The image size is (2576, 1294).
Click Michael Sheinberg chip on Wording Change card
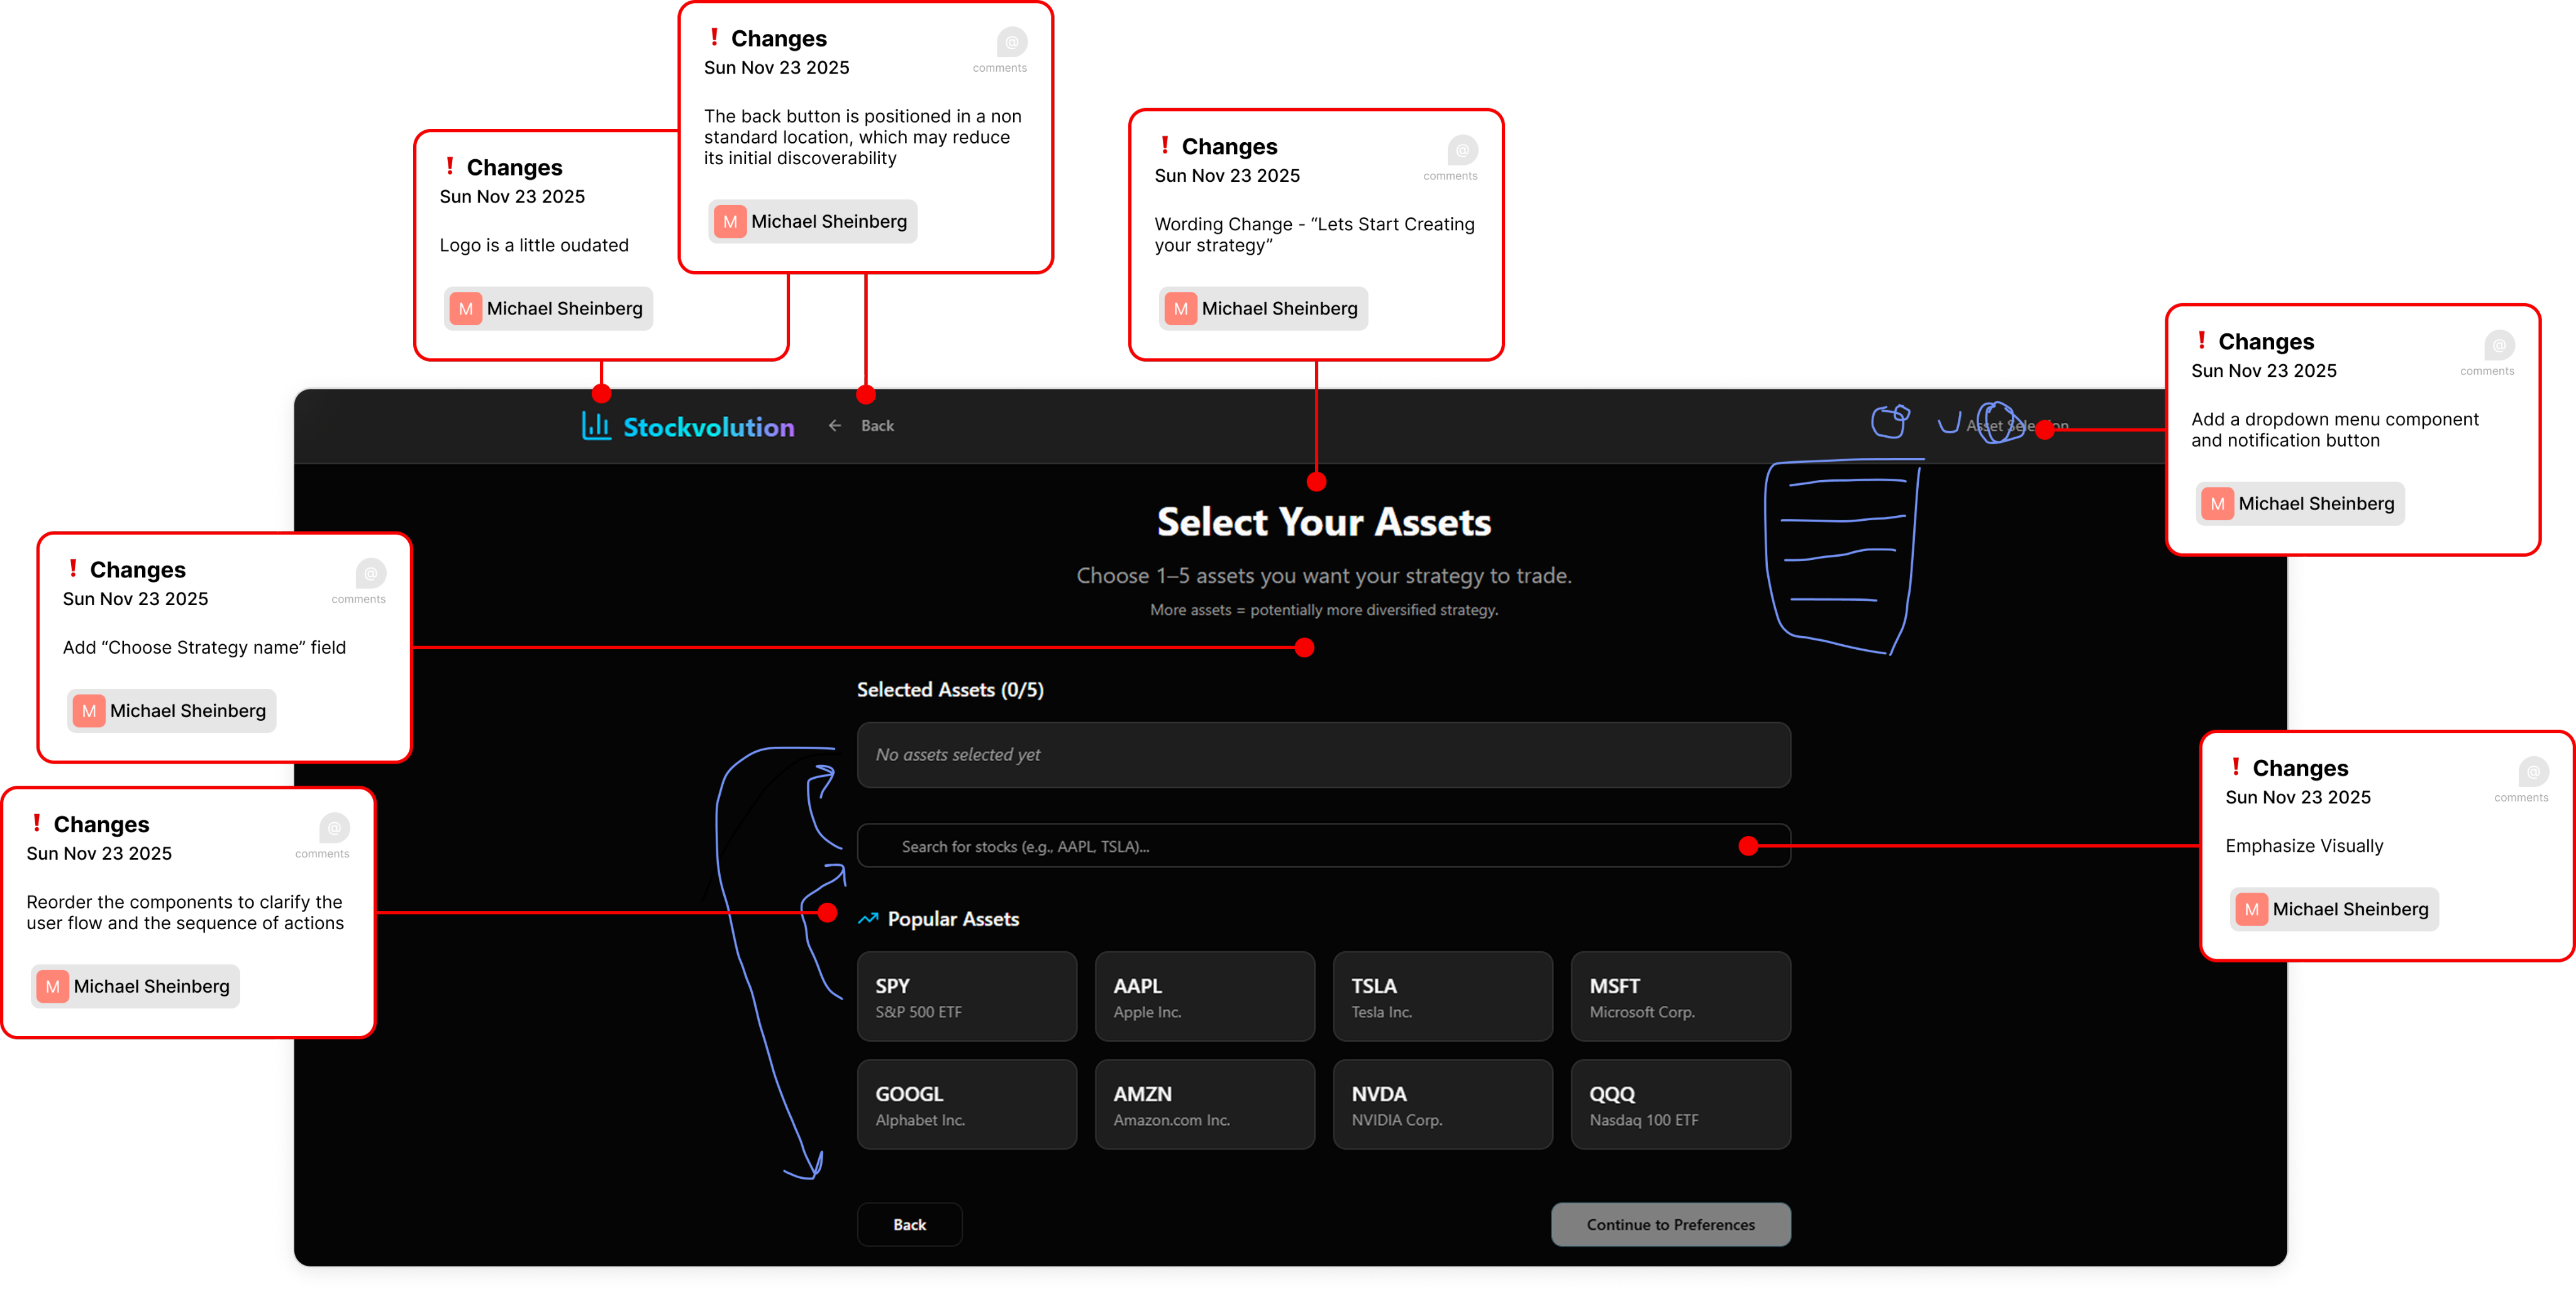click(1263, 308)
